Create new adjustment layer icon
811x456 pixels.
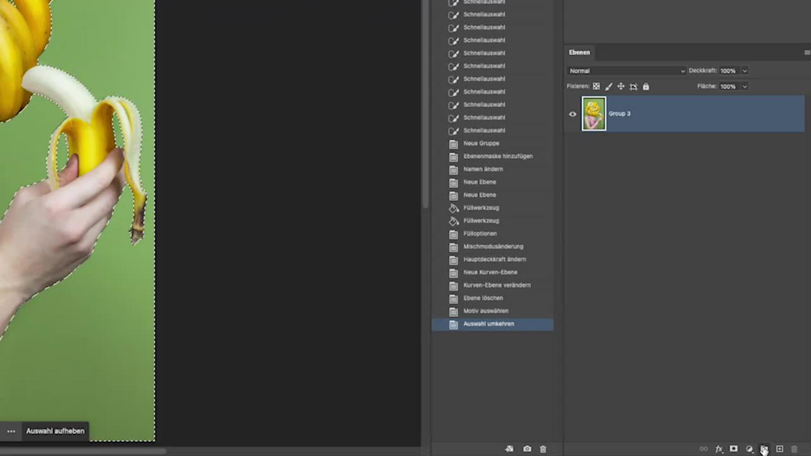point(749,449)
